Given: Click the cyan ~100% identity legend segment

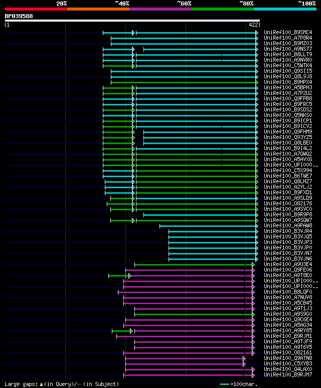Looking at the screenshot, I should click(285, 9).
